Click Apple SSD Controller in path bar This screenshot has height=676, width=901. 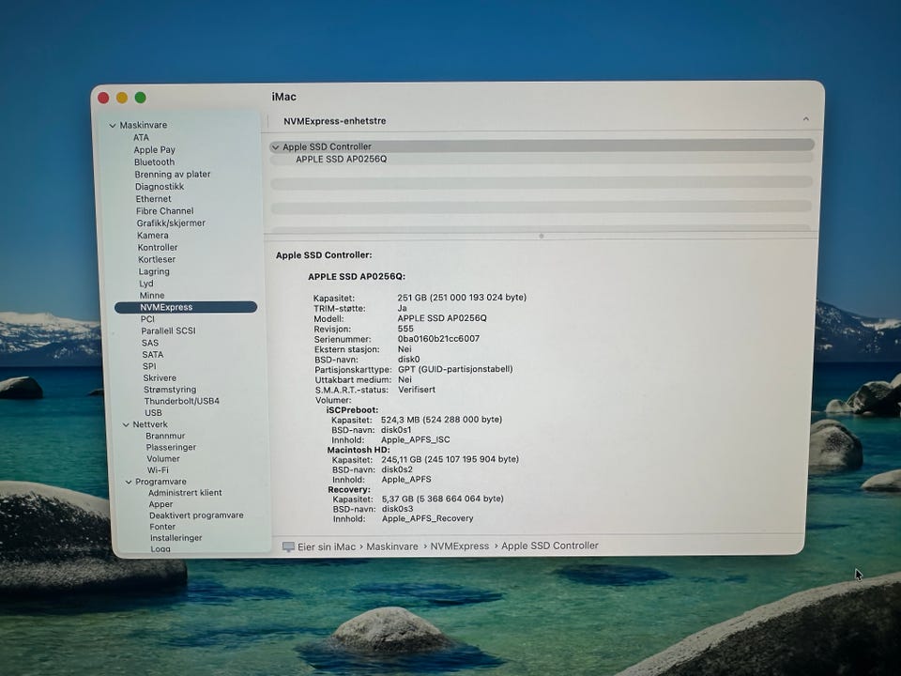coord(550,545)
